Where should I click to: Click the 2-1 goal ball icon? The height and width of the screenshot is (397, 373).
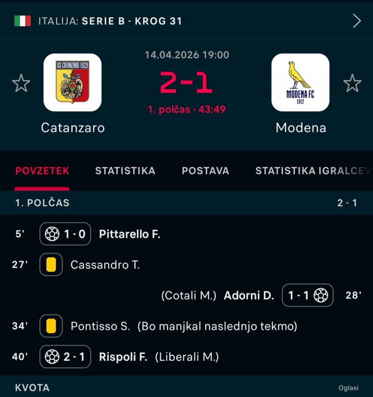pos(52,357)
